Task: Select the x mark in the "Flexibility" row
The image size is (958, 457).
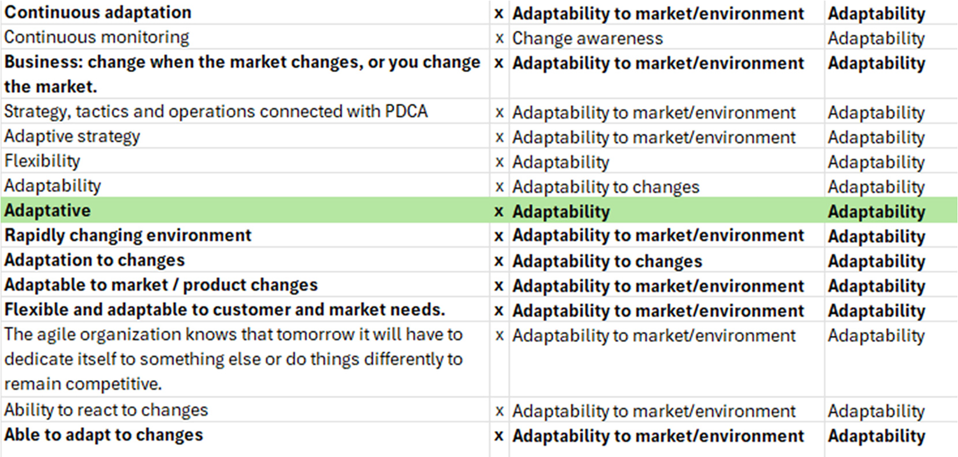Action: point(499,162)
